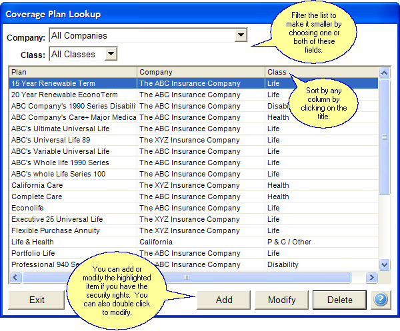
Task: Click the P & C / Other class cell
Action: [289, 242]
